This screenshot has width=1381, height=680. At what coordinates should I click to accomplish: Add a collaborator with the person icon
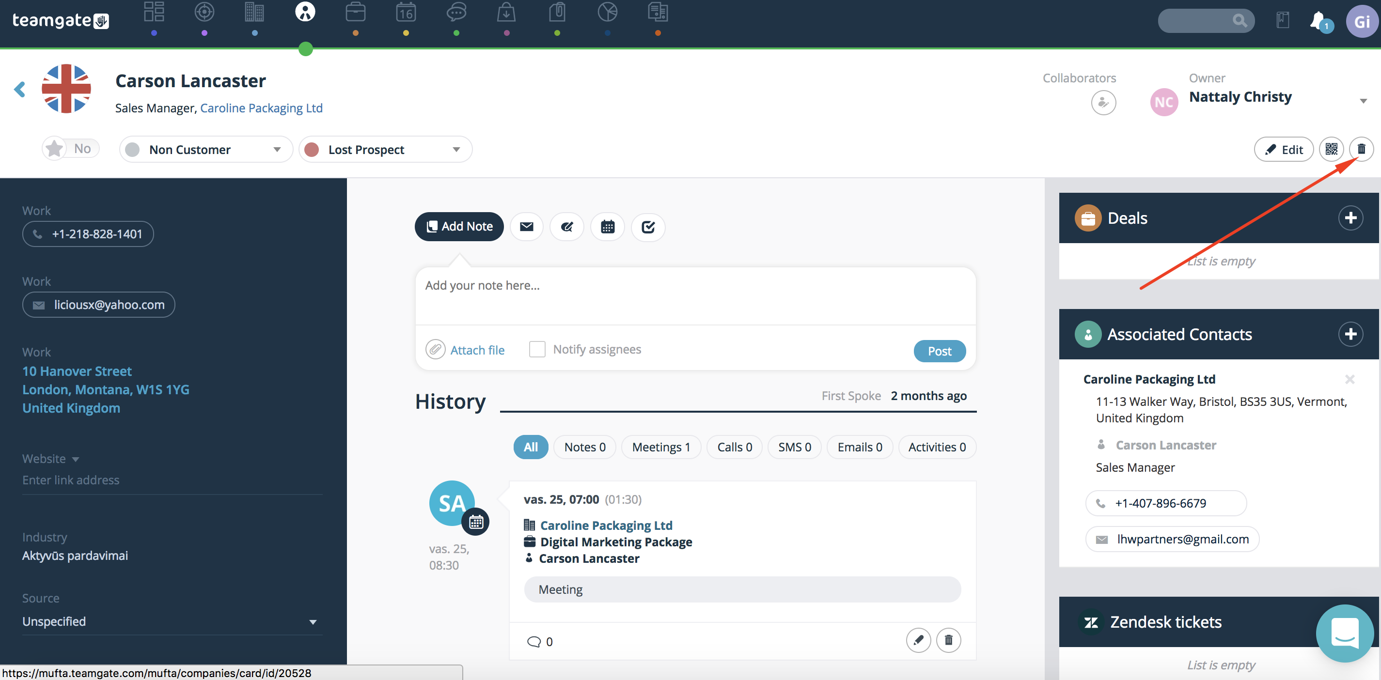[x=1103, y=102]
